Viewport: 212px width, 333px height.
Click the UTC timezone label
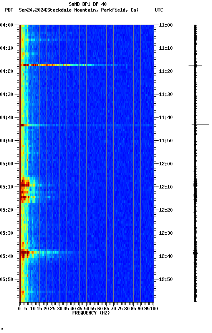[159, 10]
